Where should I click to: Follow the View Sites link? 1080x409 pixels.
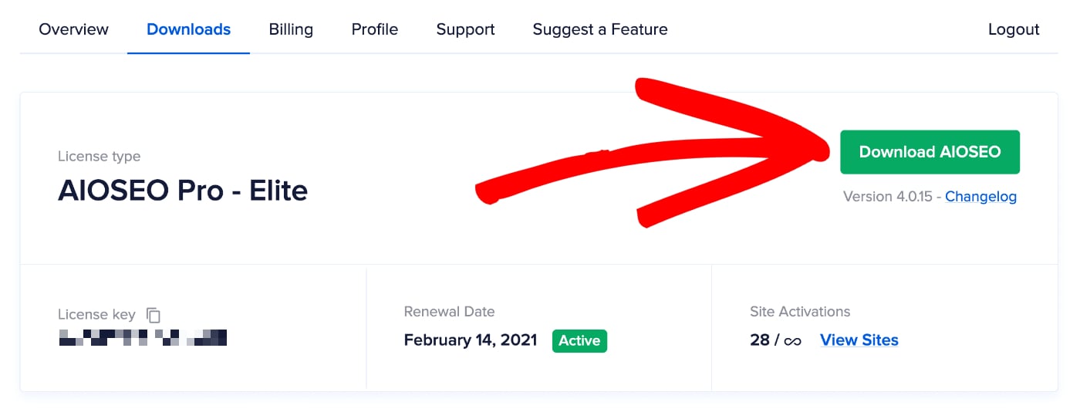[x=859, y=340]
